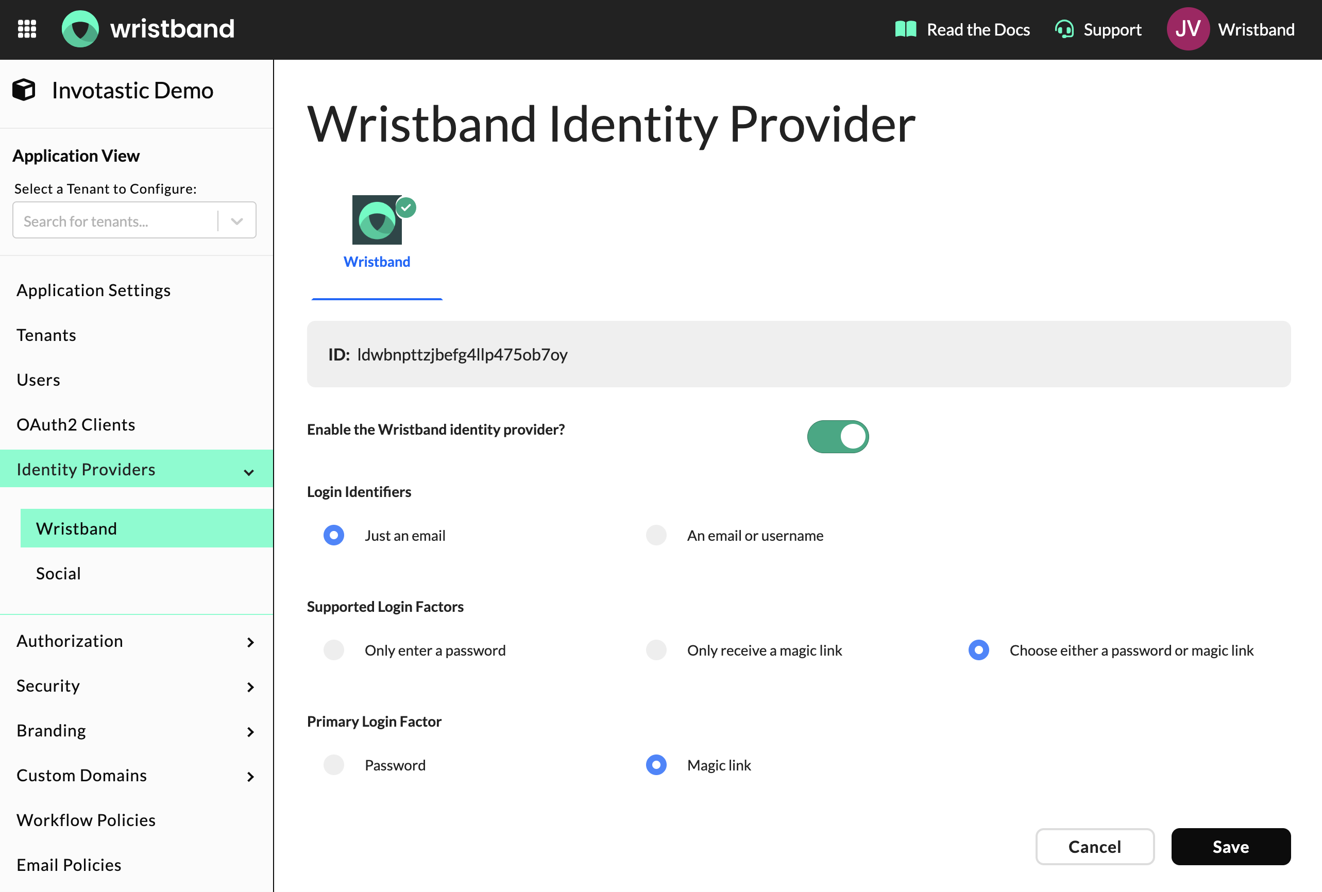Open the tenant search dropdown arrow

pos(237,221)
